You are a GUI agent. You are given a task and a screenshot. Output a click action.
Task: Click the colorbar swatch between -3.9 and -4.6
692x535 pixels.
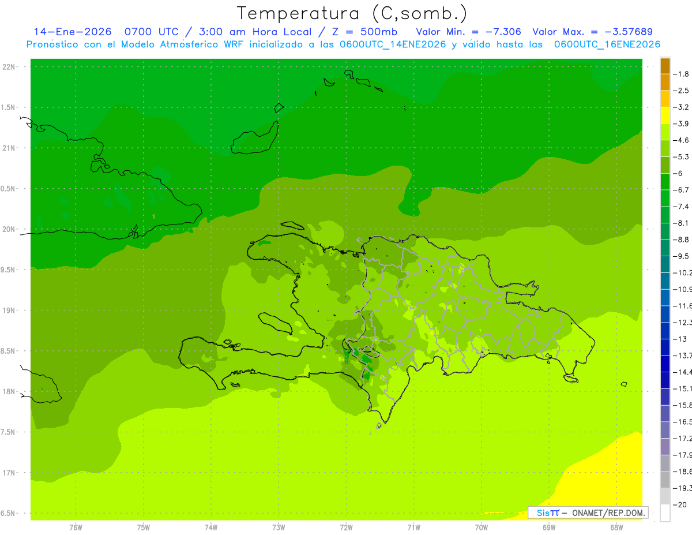click(x=665, y=132)
